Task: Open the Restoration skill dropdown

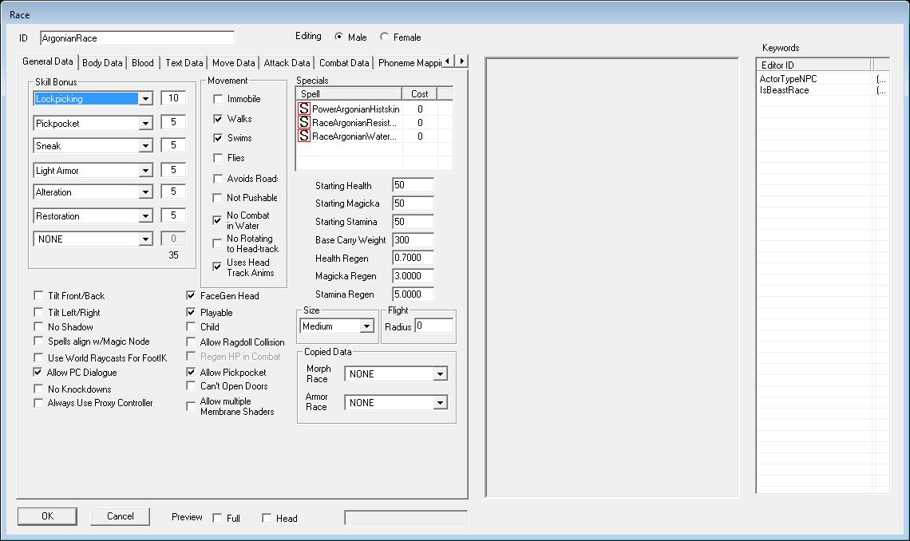Action: tap(145, 215)
